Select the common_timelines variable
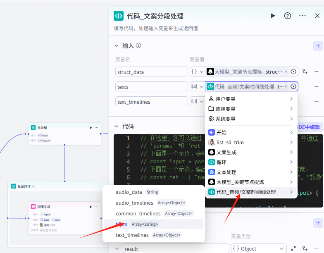This screenshot has width=324, height=253. (x=154, y=213)
